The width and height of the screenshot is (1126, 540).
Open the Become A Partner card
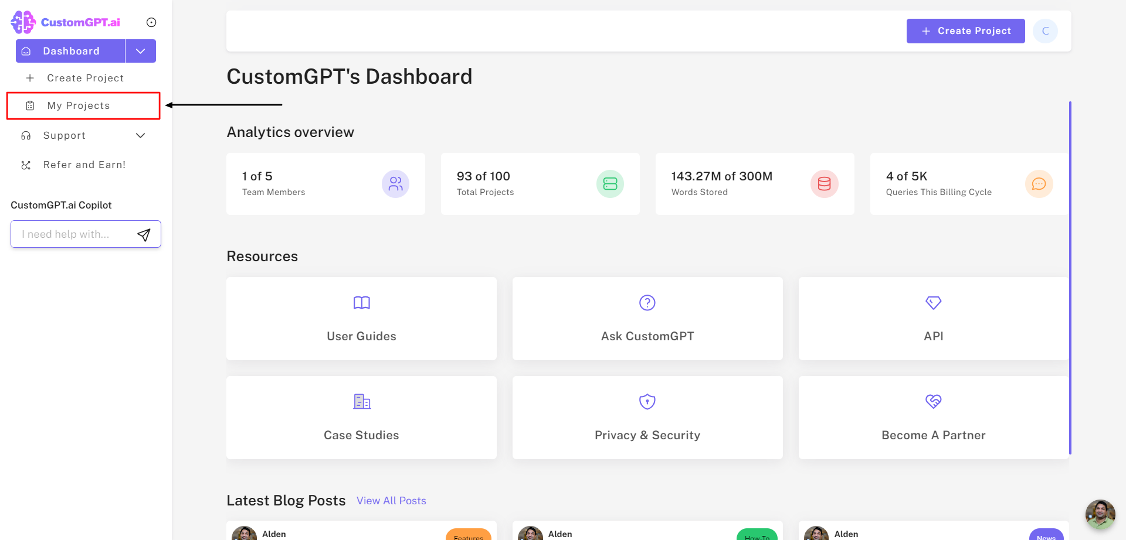tap(933, 418)
